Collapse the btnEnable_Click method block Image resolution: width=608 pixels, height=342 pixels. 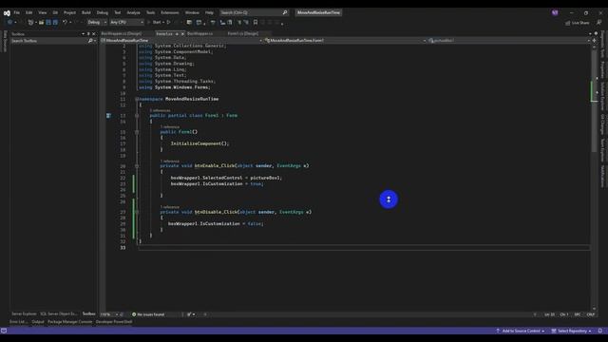point(137,166)
